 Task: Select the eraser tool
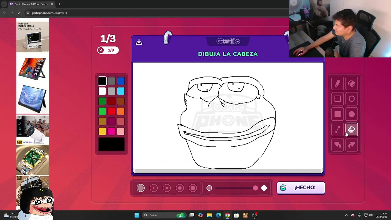pyautogui.click(x=352, y=83)
